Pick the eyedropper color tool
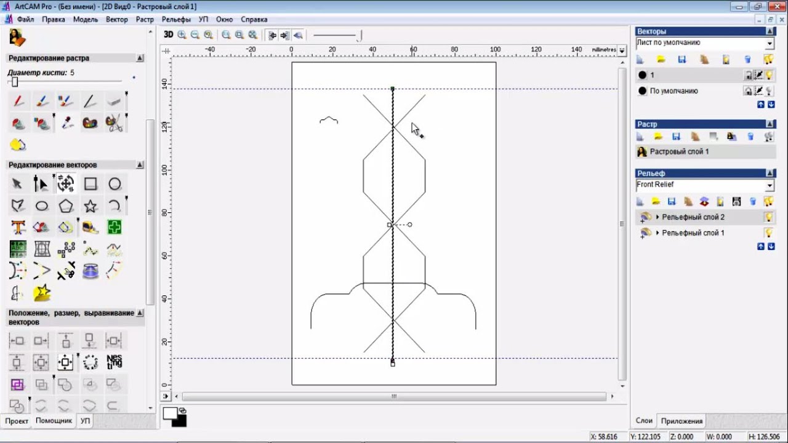Image resolution: width=788 pixels, height=443 pixels. click(66, 123)
